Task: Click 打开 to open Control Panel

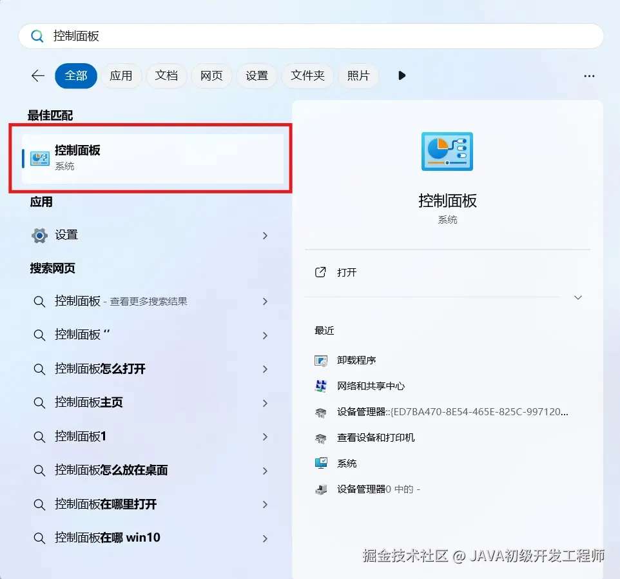Action: [x=347, y=272]
